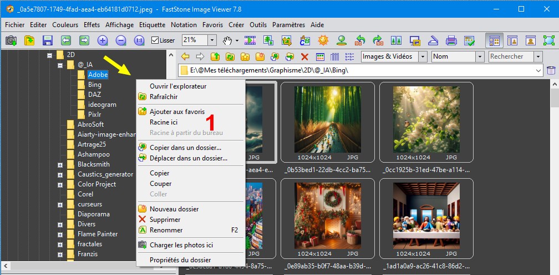Open settings with the checkmark window icon
This screenshot has width=559, height=275.
click(470, 40)
